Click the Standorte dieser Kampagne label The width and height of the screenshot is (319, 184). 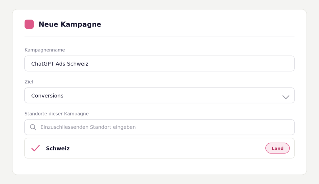tap(57, 114)
